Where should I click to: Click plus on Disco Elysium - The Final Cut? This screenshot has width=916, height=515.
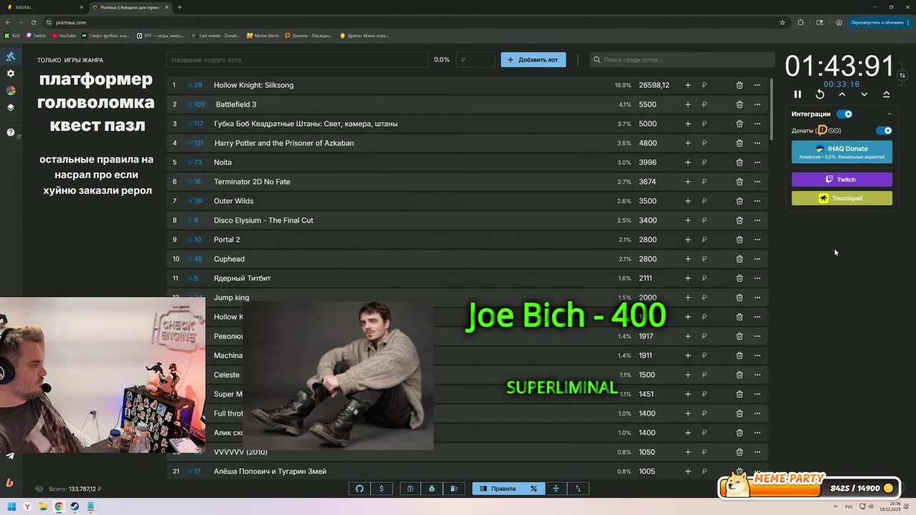(x=688, y=220)
